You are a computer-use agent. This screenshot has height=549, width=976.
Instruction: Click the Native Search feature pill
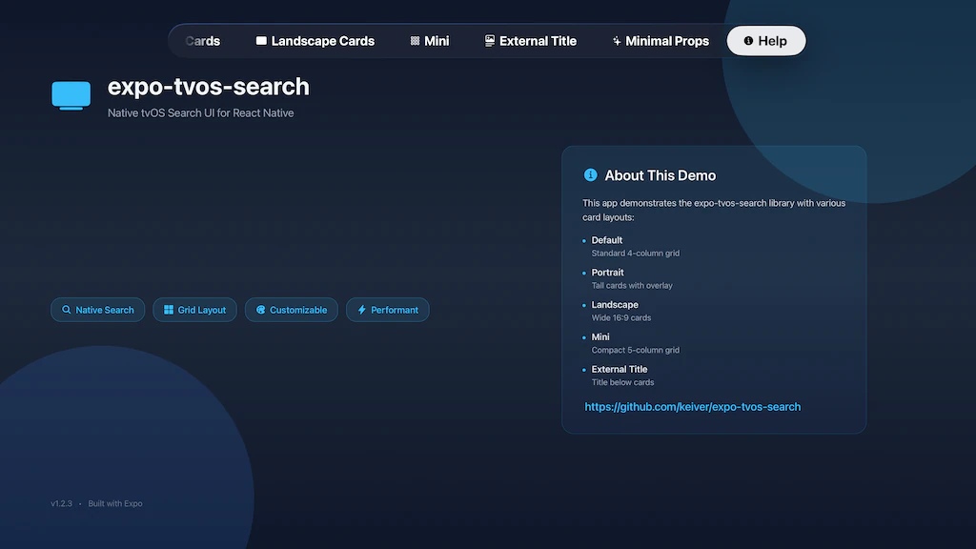click(x=97, y=309)
